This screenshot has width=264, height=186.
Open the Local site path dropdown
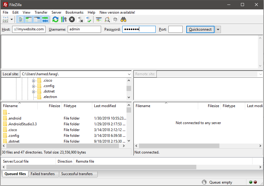tap(129, 74)
